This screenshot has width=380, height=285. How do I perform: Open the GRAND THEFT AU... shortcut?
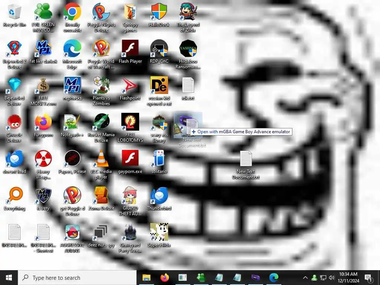[x=130, y=195]
